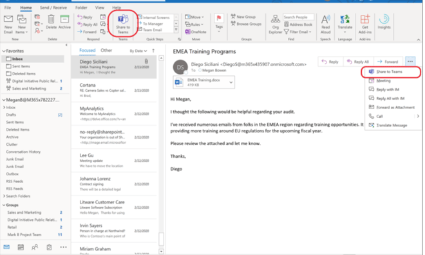Click Reply All in reading pane

[x=358, y=62]
